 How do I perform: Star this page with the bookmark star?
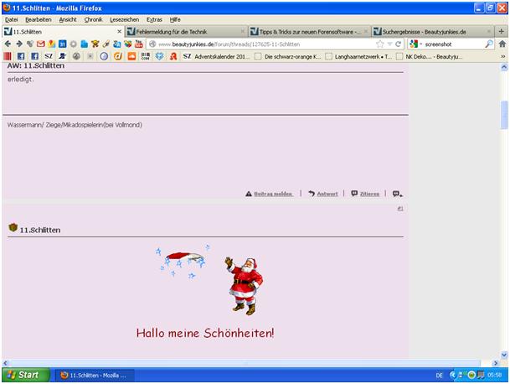[379, 44]
